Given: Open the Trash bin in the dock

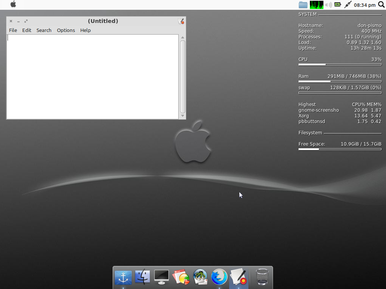Looking at the screenshot, I should coord(262,277).
